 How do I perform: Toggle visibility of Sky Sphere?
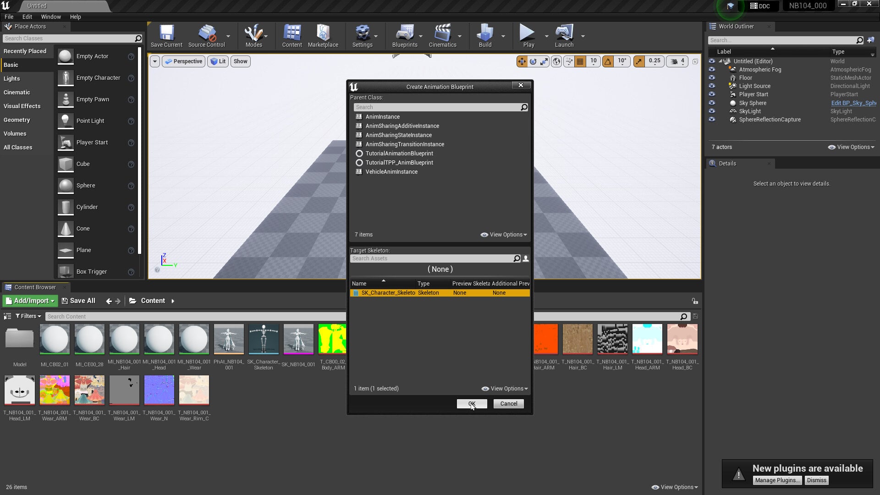[x=712, y=103]
